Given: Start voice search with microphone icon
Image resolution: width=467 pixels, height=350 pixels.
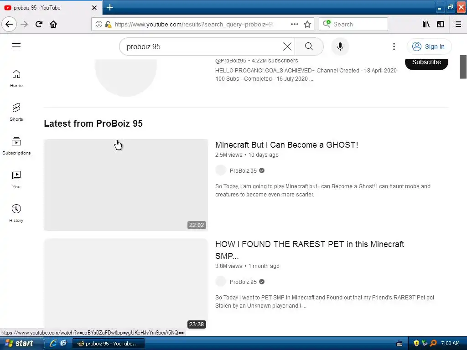Looking at the screenshot, I should [340, 46].
